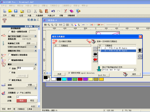Toggle create 2D preview checkbox
150x112 pixels.
(x=18, y=93)
